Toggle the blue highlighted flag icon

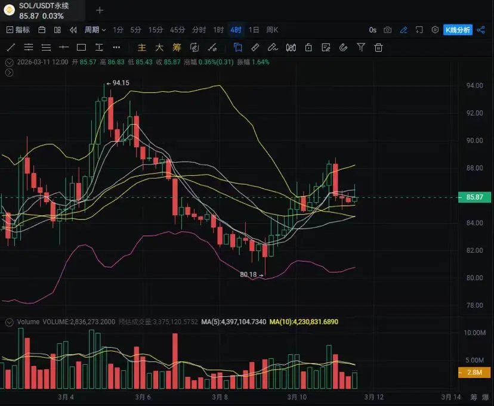click(x=238, y=48)
